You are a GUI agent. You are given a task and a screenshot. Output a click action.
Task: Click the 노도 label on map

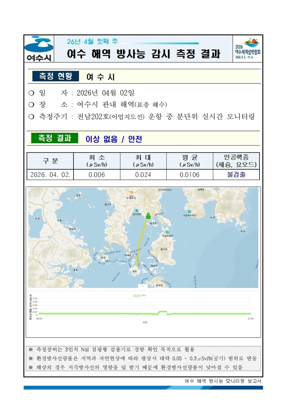(x=213, y=217)
